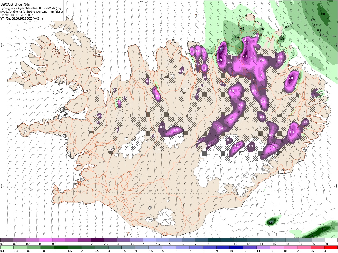Click the 2.9 precipitation value label
This screenshot has height=253, width=338.
tap(220, 60)
